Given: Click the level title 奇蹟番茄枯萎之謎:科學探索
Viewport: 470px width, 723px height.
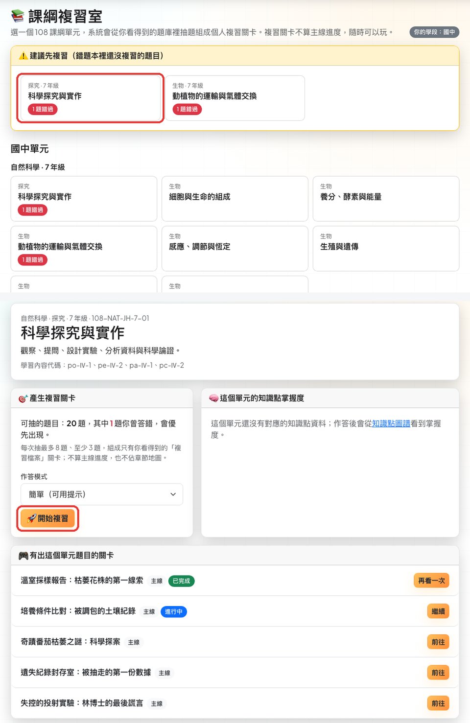Looking at the screenshot, I should click(x=70, y=642).
